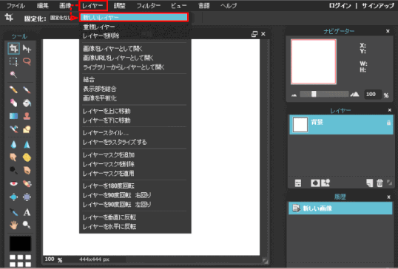Select the Gradient tool

coord(13,116)
